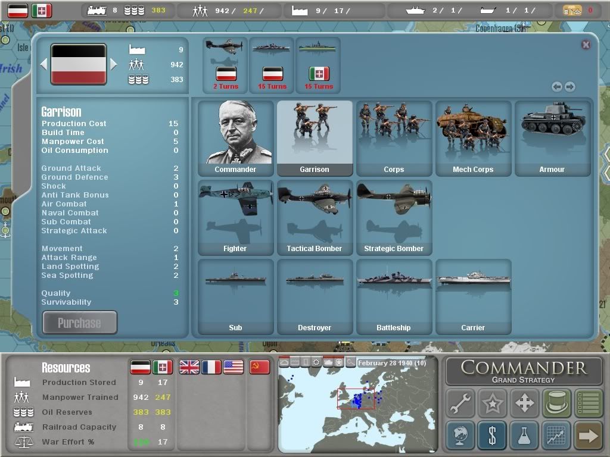Close the purchase panel with X
The width and height of the screenshot is (610, 457).
[x=586, y=45]
